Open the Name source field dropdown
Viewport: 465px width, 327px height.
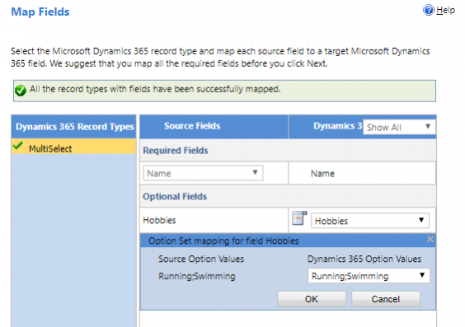(203, 173)
